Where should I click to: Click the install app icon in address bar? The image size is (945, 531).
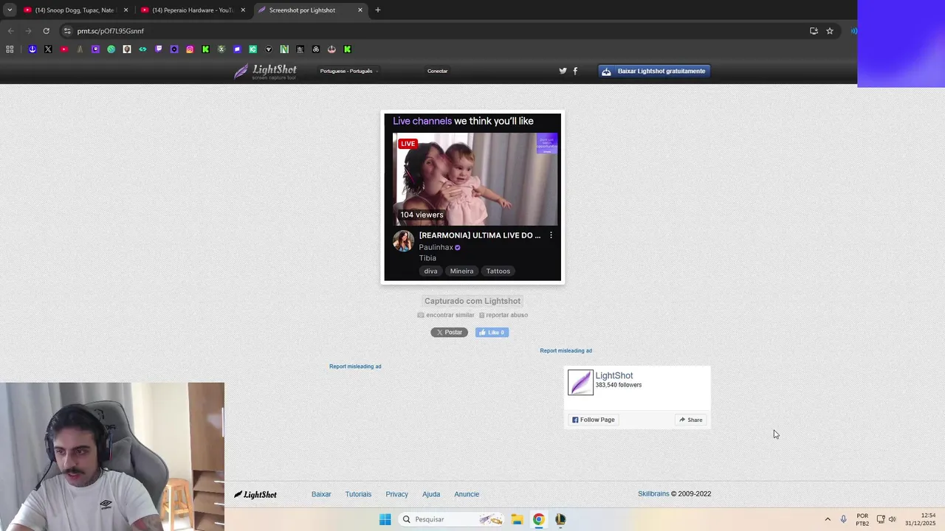click(x=814, y=31)
